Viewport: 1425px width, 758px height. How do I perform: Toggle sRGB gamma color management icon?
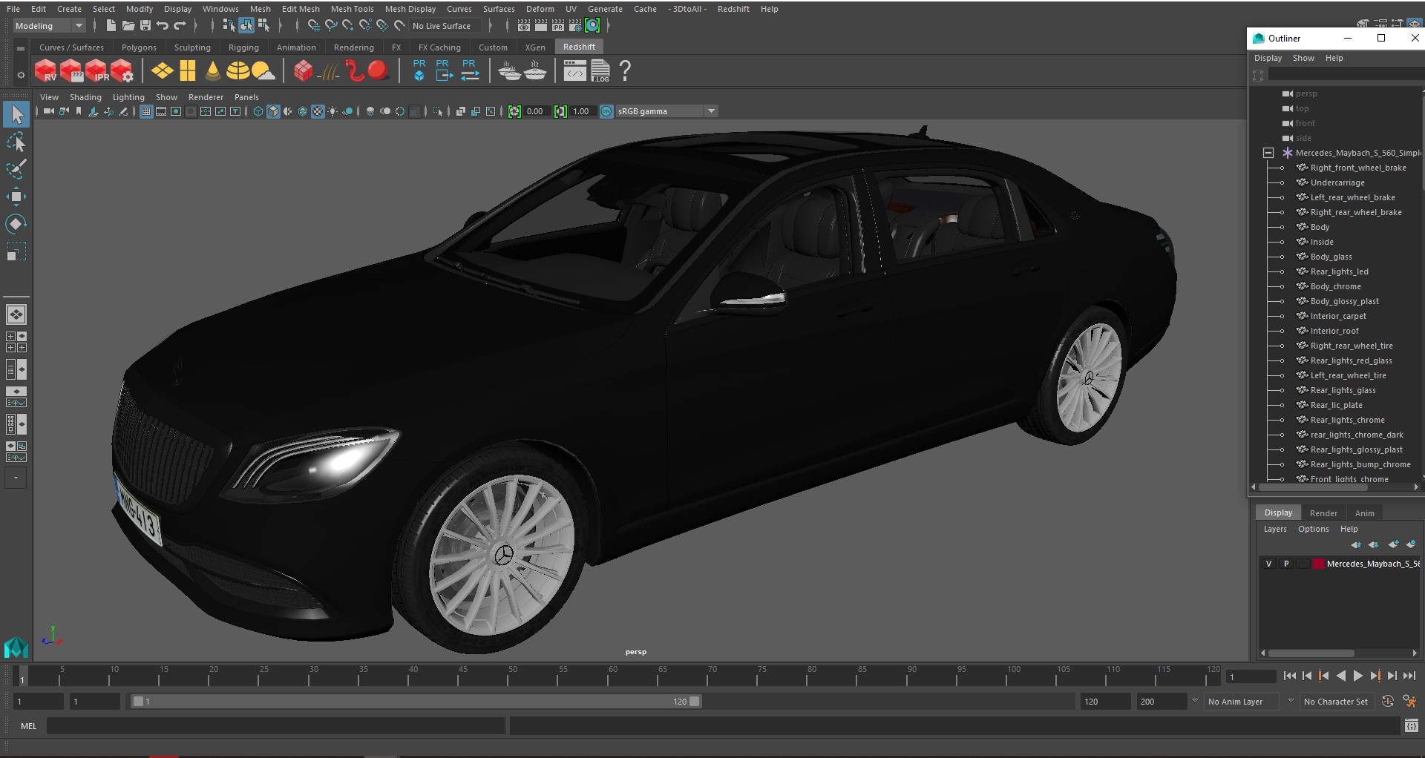tap(606, 111)
